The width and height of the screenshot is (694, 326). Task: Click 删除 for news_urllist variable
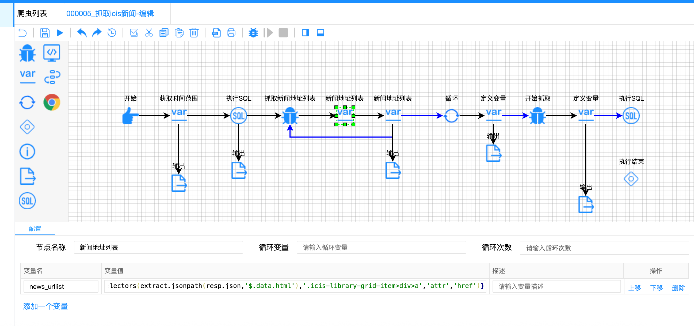point(678,287)
